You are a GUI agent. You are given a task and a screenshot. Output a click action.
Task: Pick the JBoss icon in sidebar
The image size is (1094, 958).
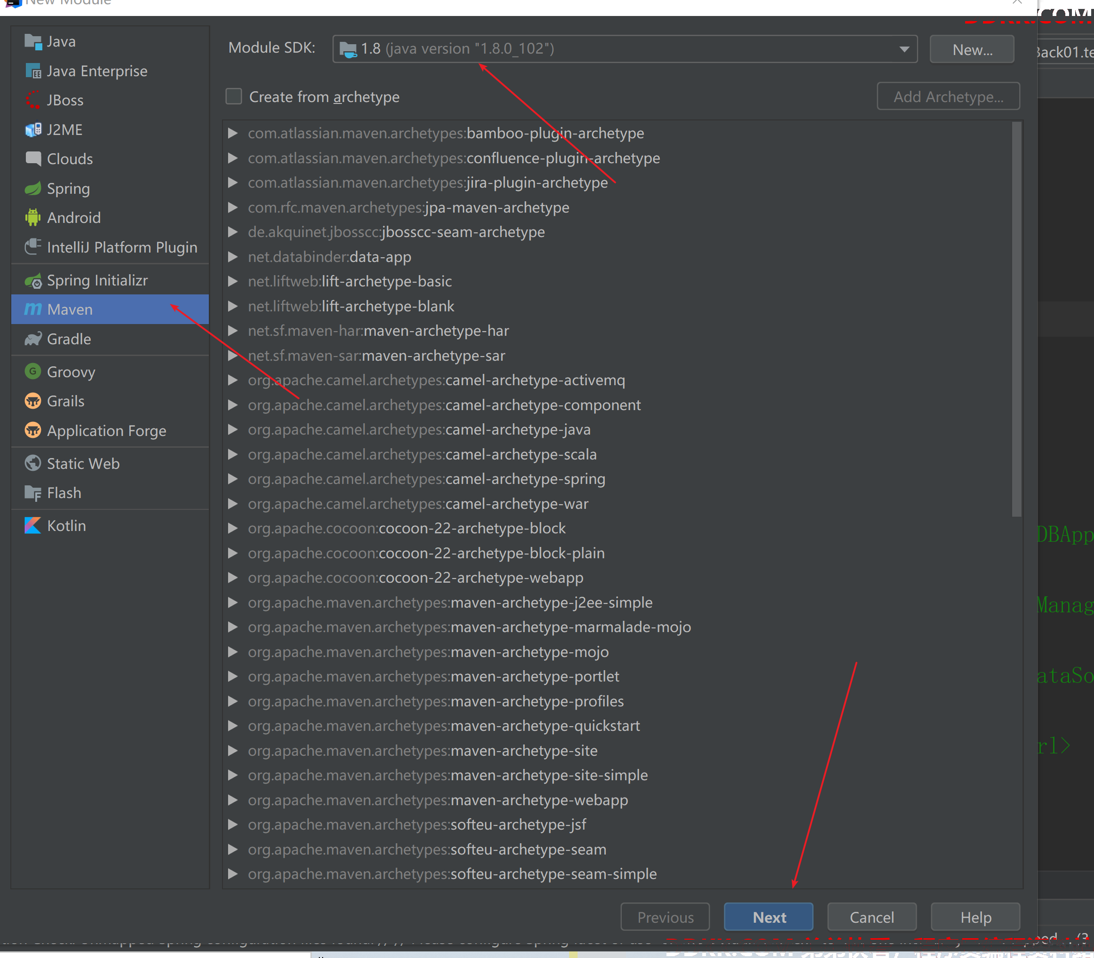pyautogui.click(x=33, y=101)
